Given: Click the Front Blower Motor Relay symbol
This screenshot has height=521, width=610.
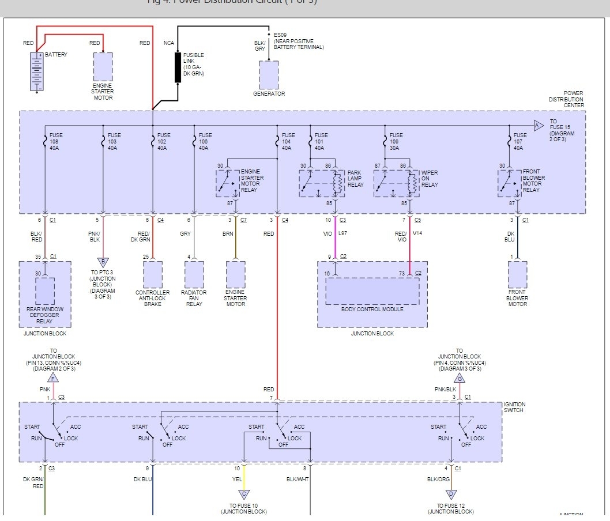Looking at the screenshot, I should pyautogui.click(x=509, y=181).
